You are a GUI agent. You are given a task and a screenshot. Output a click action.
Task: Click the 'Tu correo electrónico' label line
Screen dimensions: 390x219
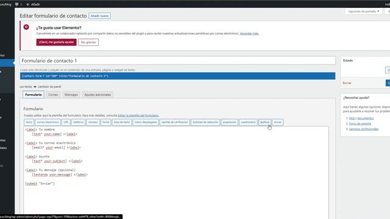click(50, 143)
